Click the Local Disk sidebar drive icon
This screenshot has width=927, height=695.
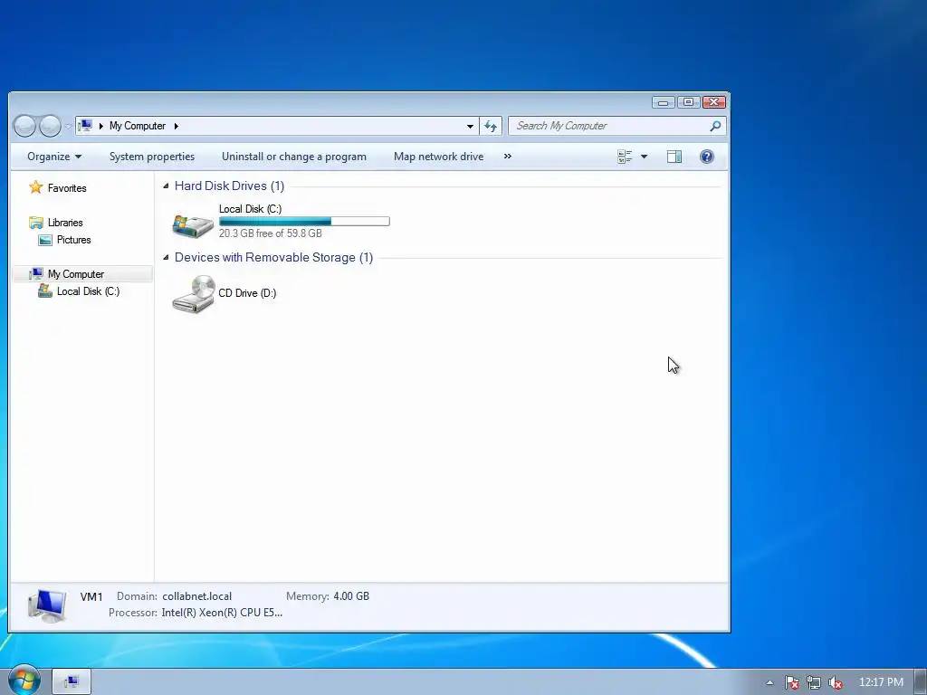pos(45,290)
